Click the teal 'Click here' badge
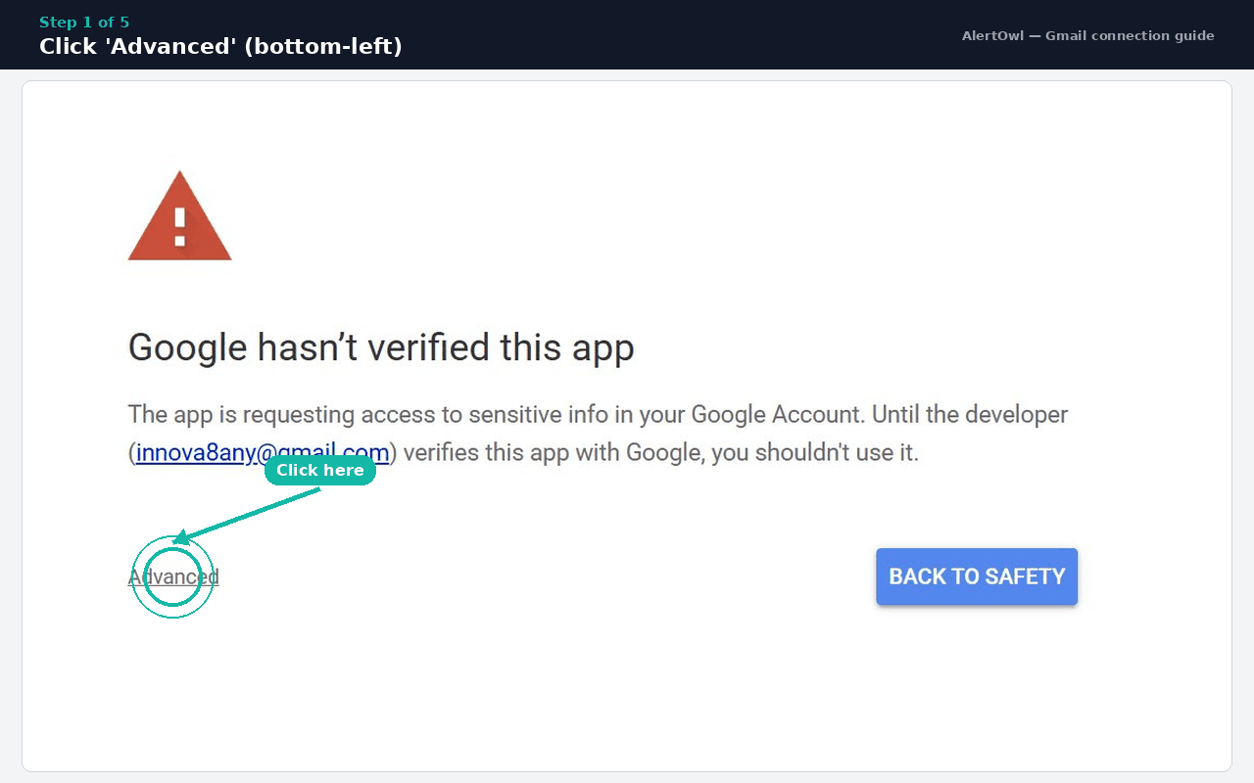This screenshot has height=783, width=1254. pos(320,470)
